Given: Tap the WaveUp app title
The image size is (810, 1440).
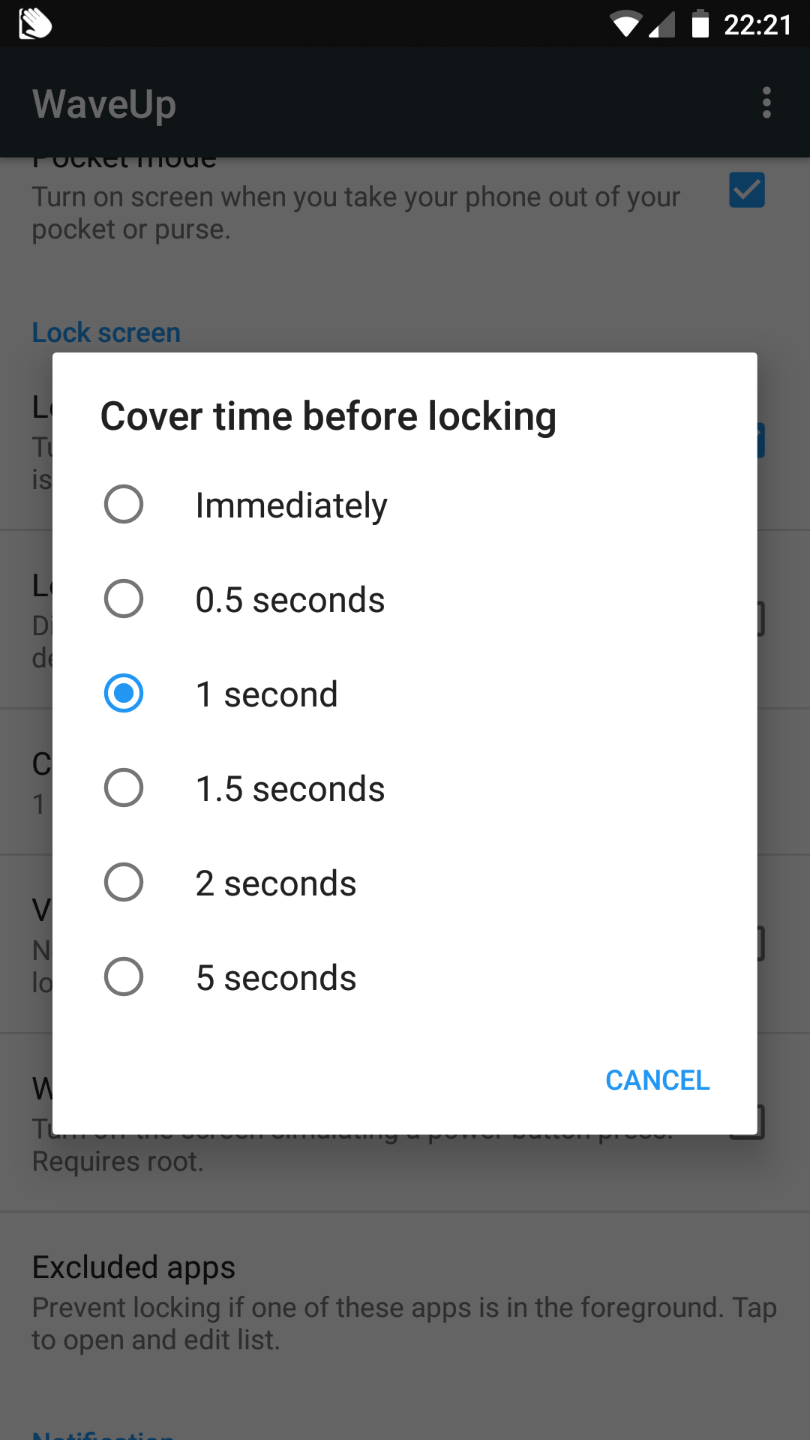Looking at the screenshot, I should point(104,103).
